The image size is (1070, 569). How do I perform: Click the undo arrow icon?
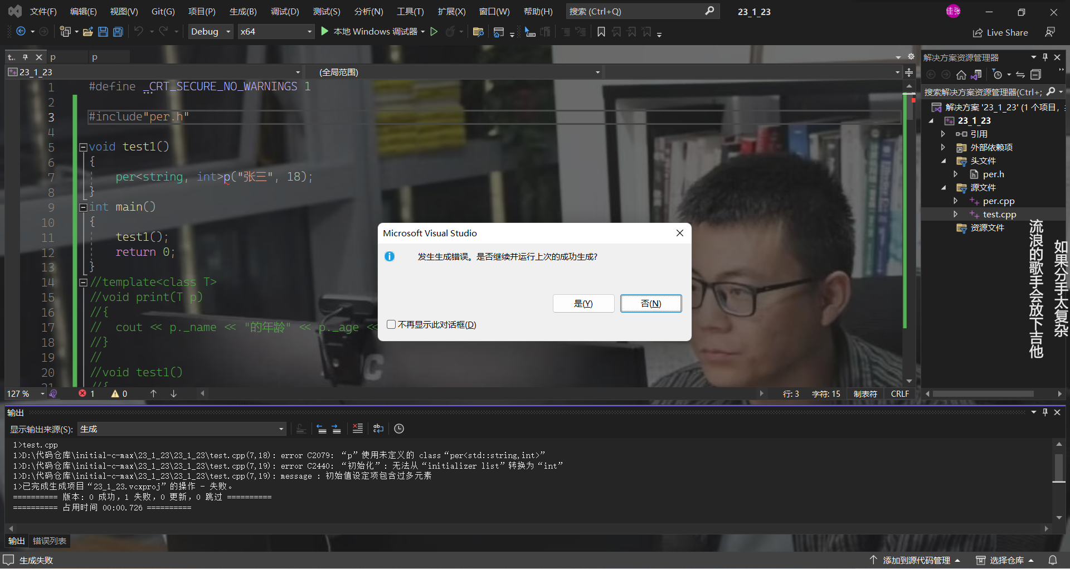click(139, 32)
